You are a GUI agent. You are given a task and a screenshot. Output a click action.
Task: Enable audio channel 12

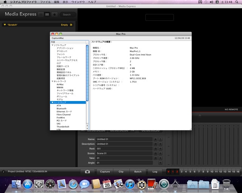220,172
